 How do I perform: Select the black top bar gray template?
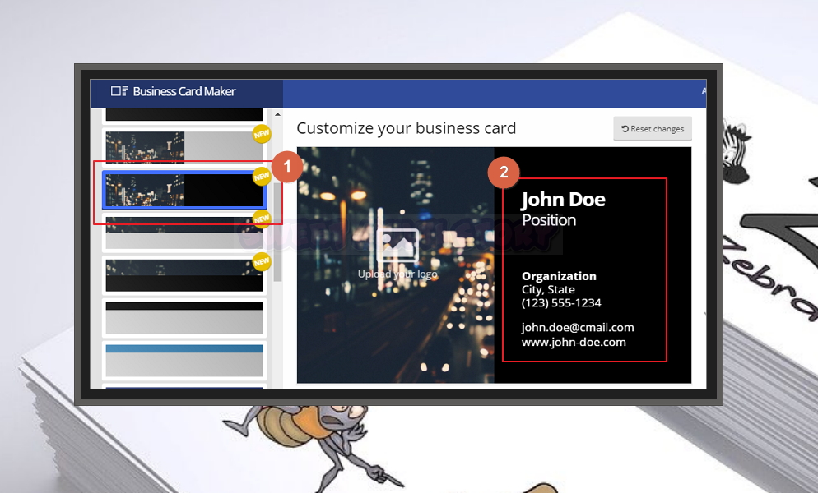point(184,318)
